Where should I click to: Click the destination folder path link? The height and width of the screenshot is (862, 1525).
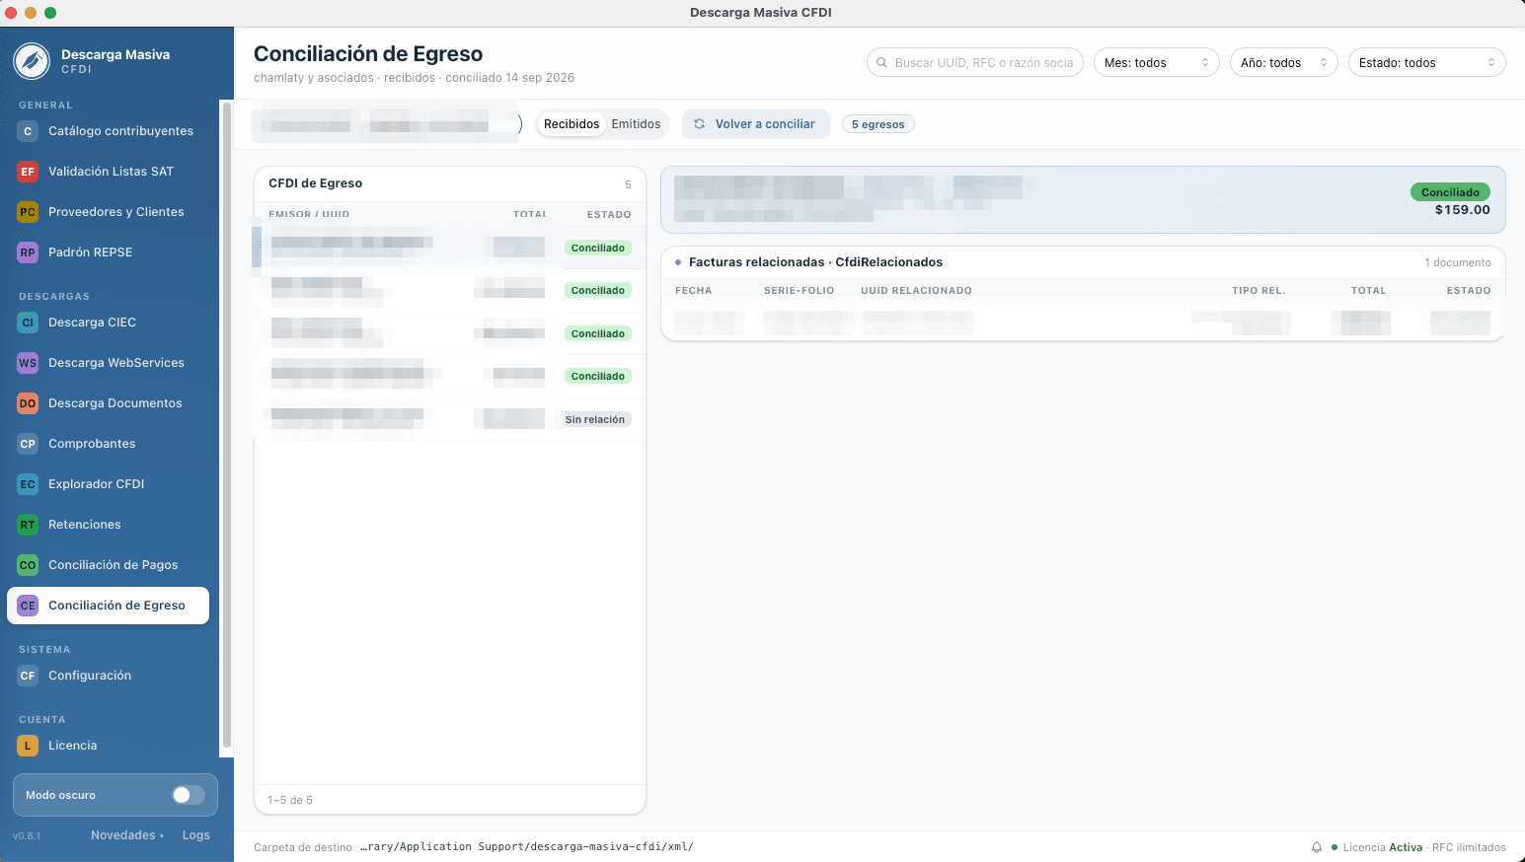click(x=526, y=847)
